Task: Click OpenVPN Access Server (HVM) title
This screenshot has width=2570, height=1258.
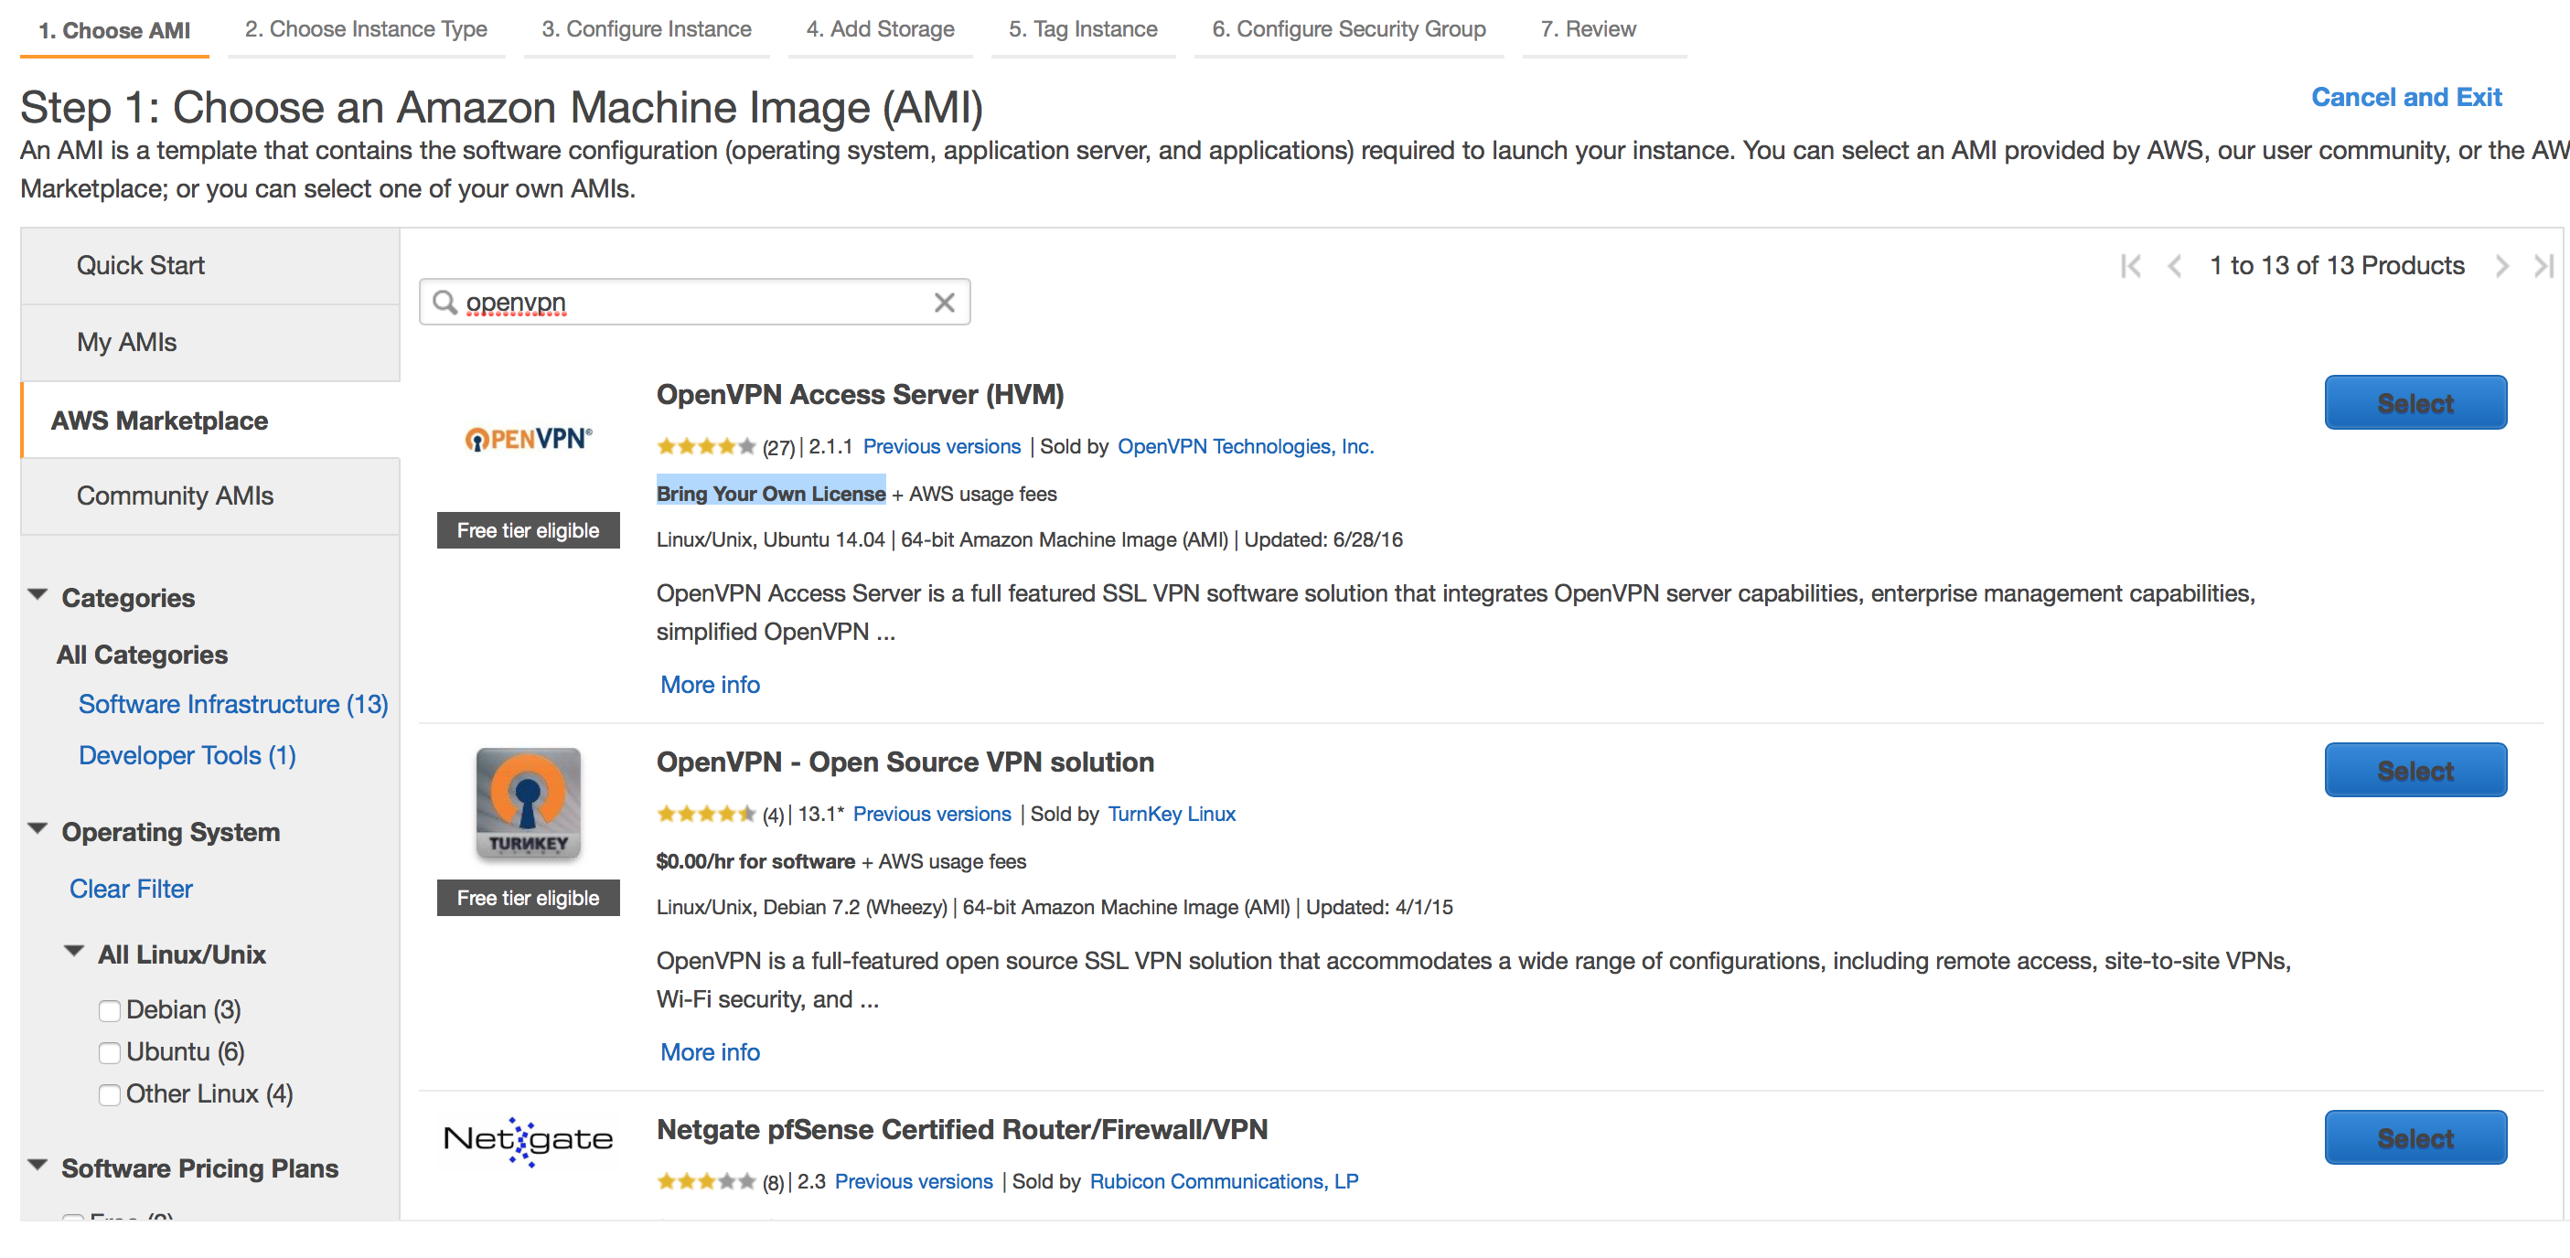Action: pyautogui.click(x=860, y=394)
